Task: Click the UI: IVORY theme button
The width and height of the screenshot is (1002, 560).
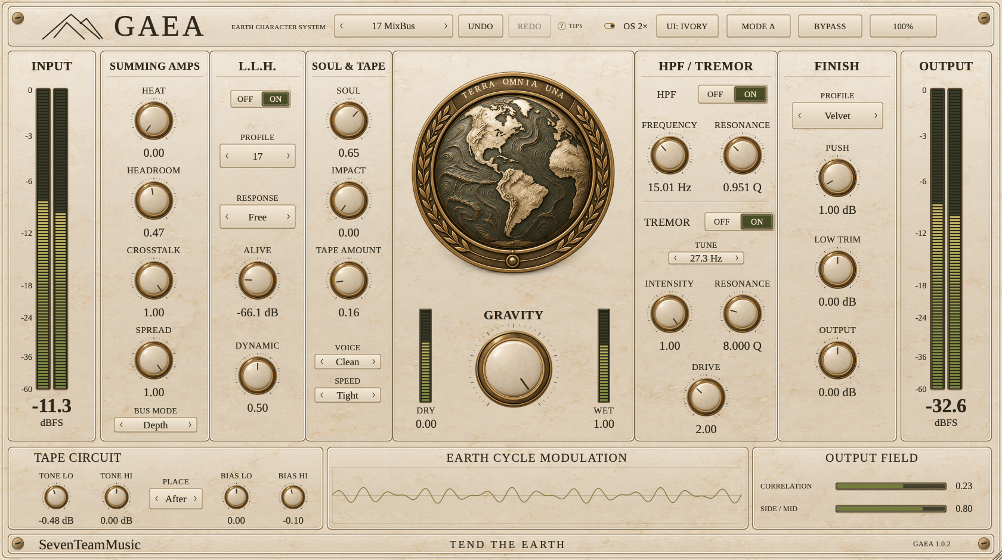Action: tap(687, 26)
